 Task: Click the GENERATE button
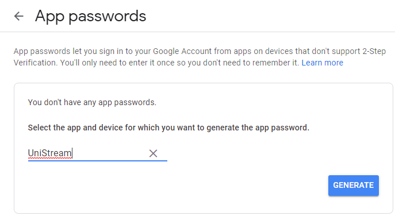click(x=354, y=186)
